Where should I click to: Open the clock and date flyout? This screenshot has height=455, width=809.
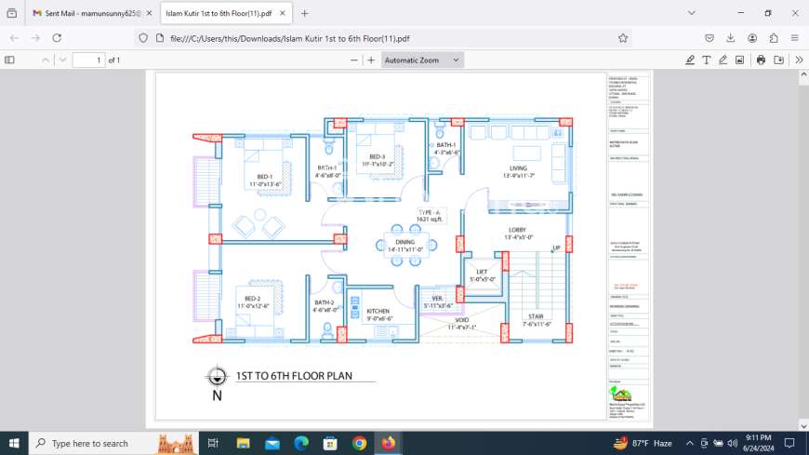(x=759, y=443)
